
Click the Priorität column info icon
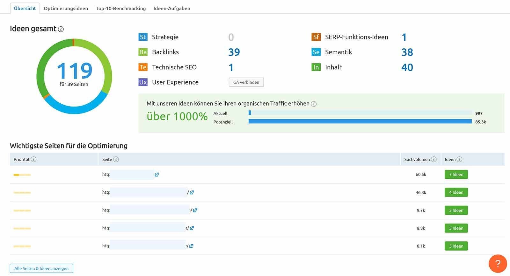click(33, 159)
